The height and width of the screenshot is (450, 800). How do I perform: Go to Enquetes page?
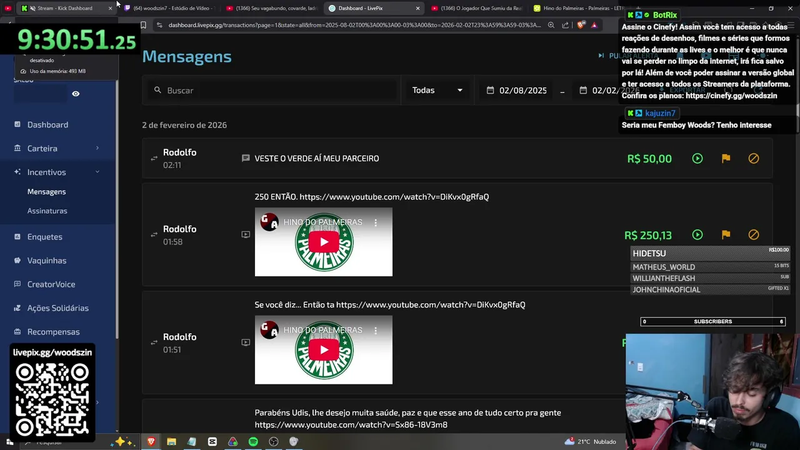coord(44,237)
